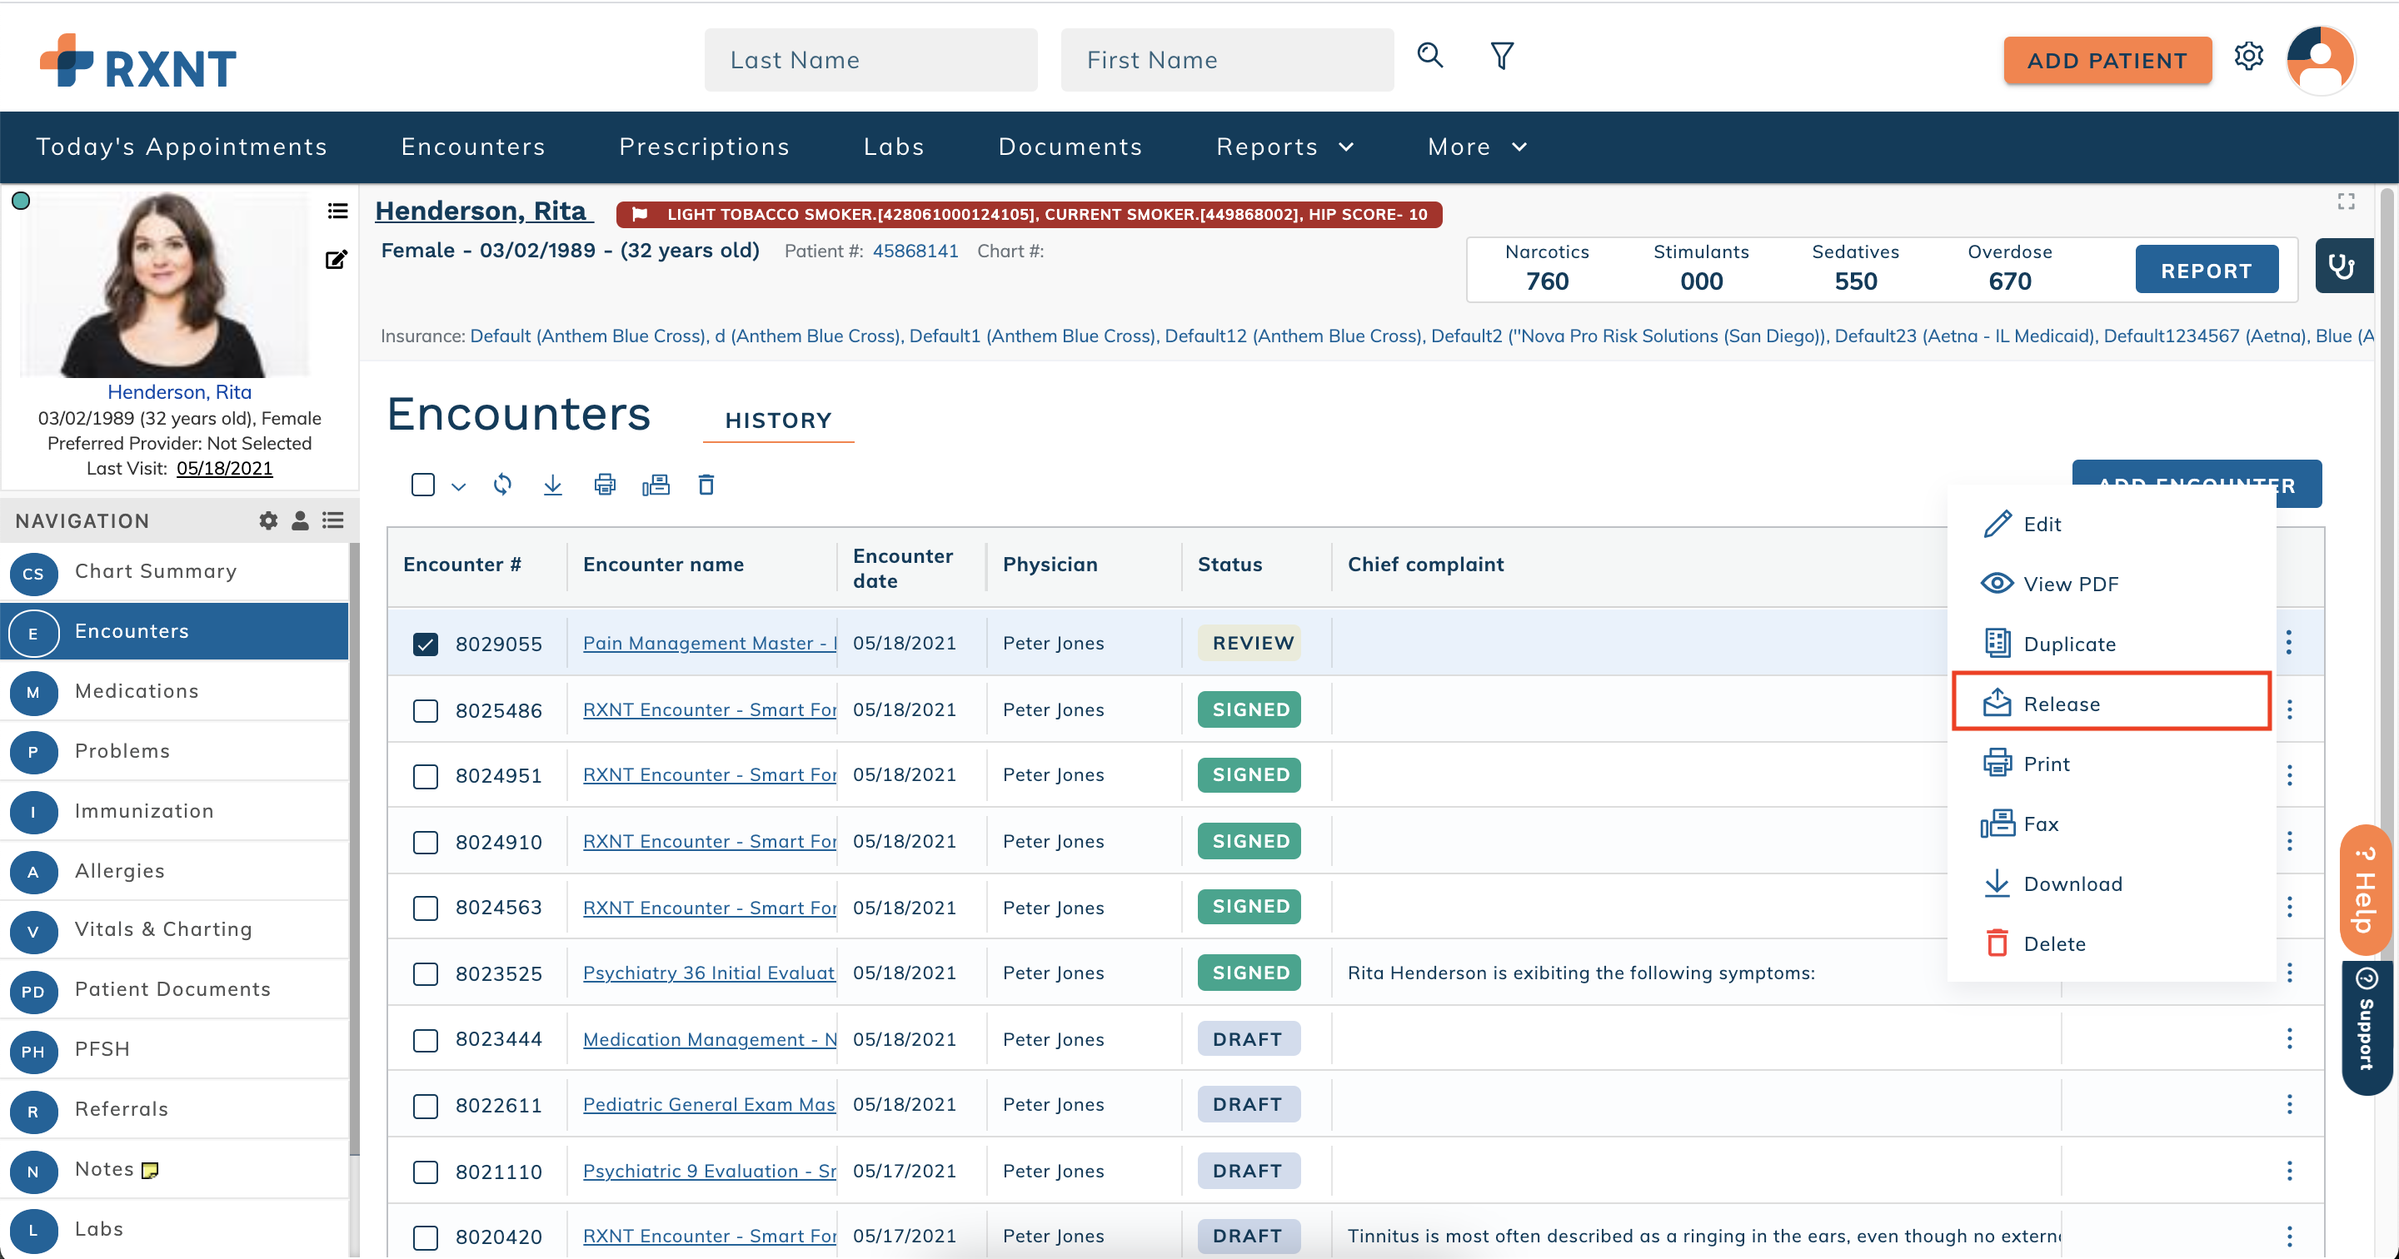Screen dimensions: 2399x1259
Task: Toggle fullscreen expand icon
Action: click(2346, 202)
